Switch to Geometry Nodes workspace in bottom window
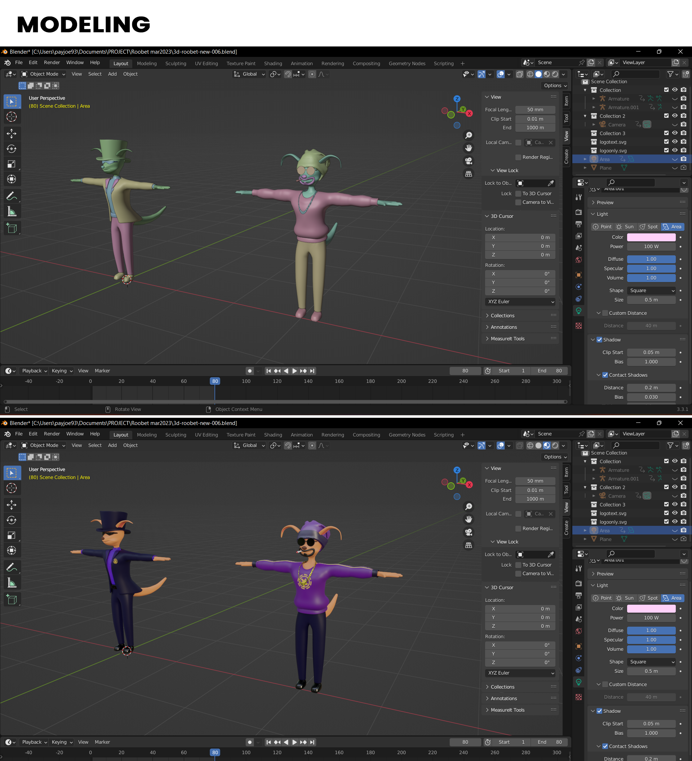Screen dimensions: 692x761 [407, 435]
